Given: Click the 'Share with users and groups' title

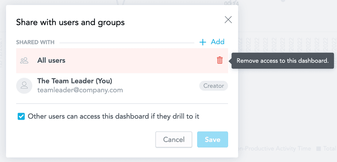Looking at the screenshot, I should click(70, 22).
